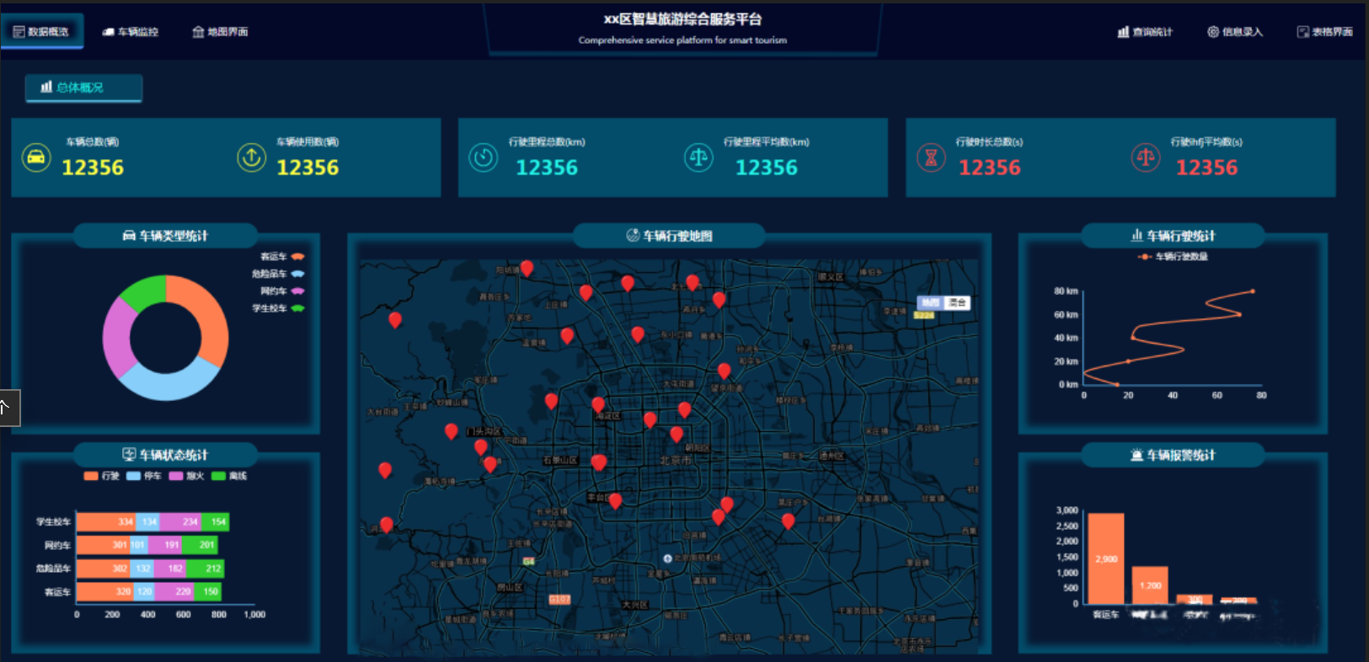Image resolution: width=1369 pixels, height=662 pixels.
Task: Go to the 信息录入 page
Action: [x=1235, y=32]
